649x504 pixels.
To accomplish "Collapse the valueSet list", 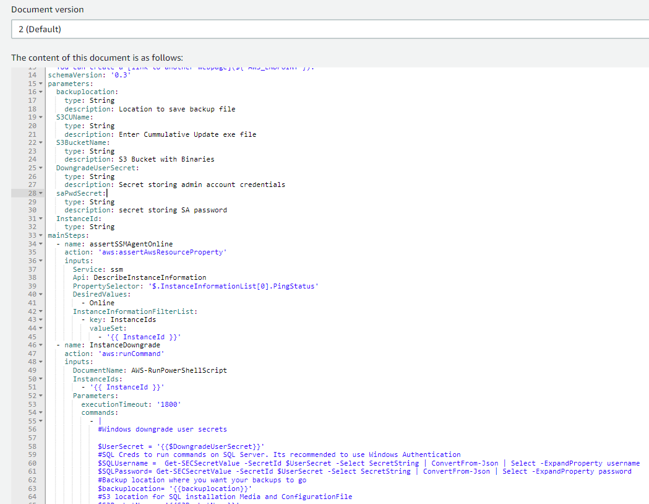I will pyautogui.click(x=41, y=328).
